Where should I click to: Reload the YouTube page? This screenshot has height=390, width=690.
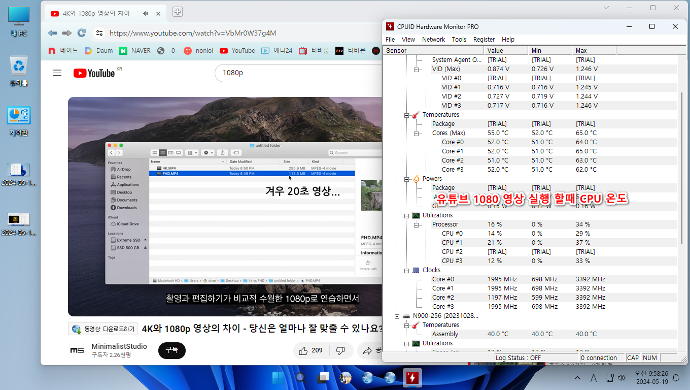click(81, 33)
